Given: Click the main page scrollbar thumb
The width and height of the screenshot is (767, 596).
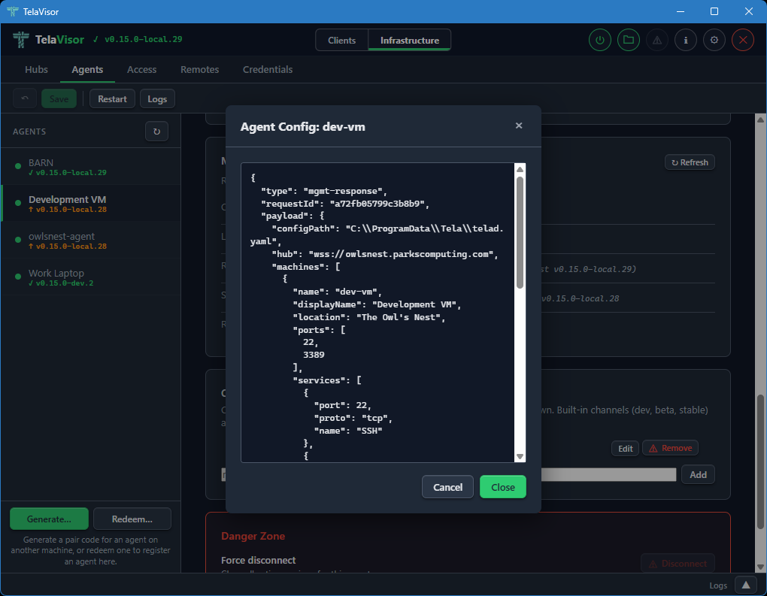Looking at the screenshot, I should (x=760, y=461).
